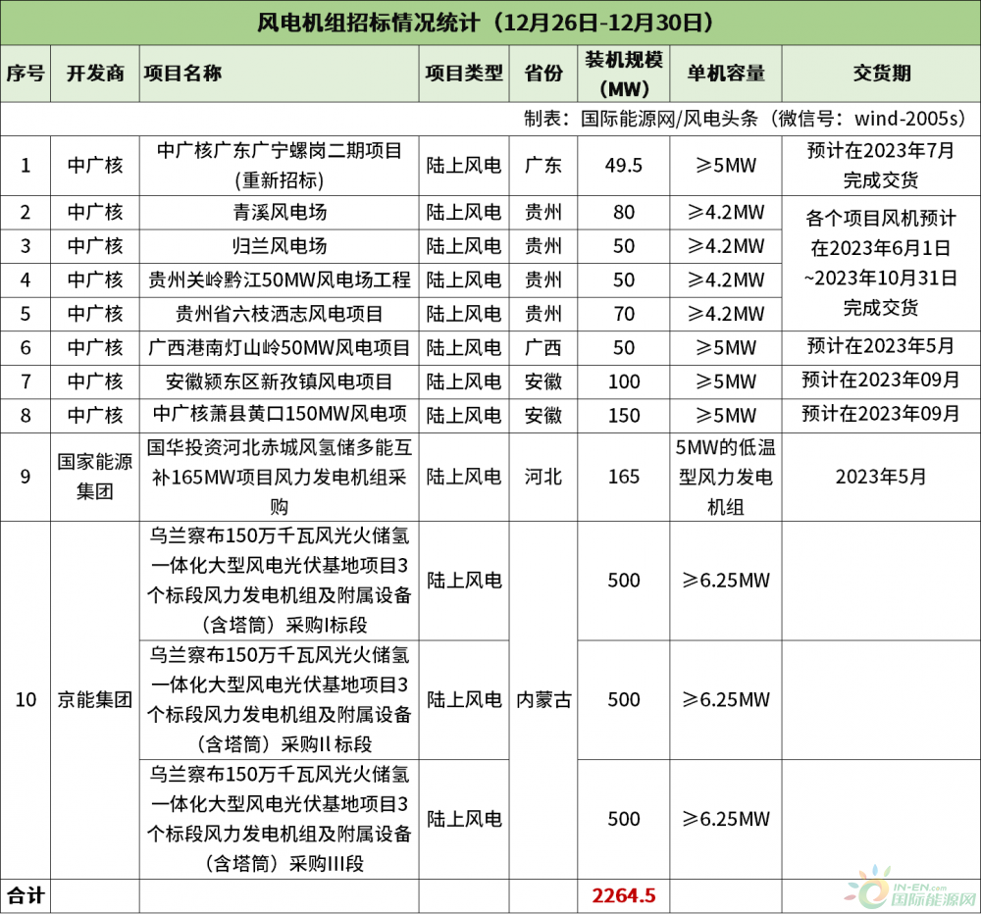Click the ≥4.2MW cell in row 2
Screen dimensions: 981x914
(726, 212)
